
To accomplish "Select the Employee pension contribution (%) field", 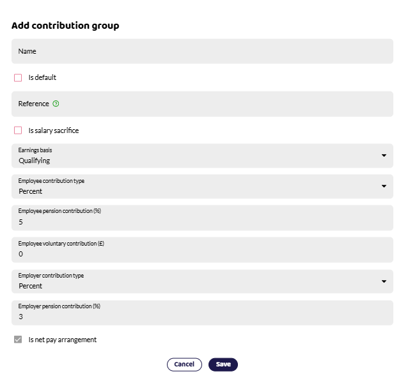I will pyautogui.click(x=202, y=217).
